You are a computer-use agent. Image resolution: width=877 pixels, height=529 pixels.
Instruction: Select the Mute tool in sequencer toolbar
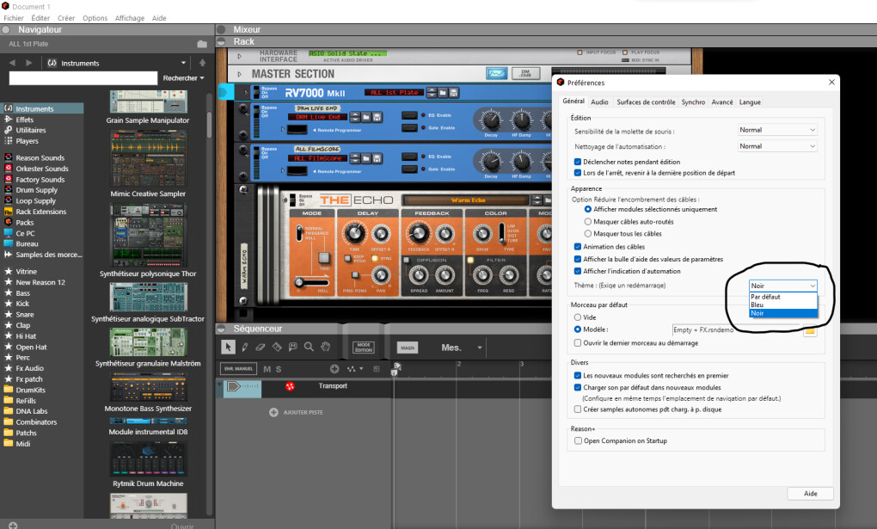pyautogui.click(x=293, y=347)
